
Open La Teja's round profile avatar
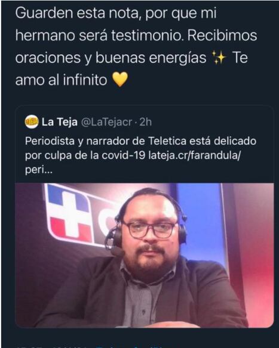coord(32,122)
